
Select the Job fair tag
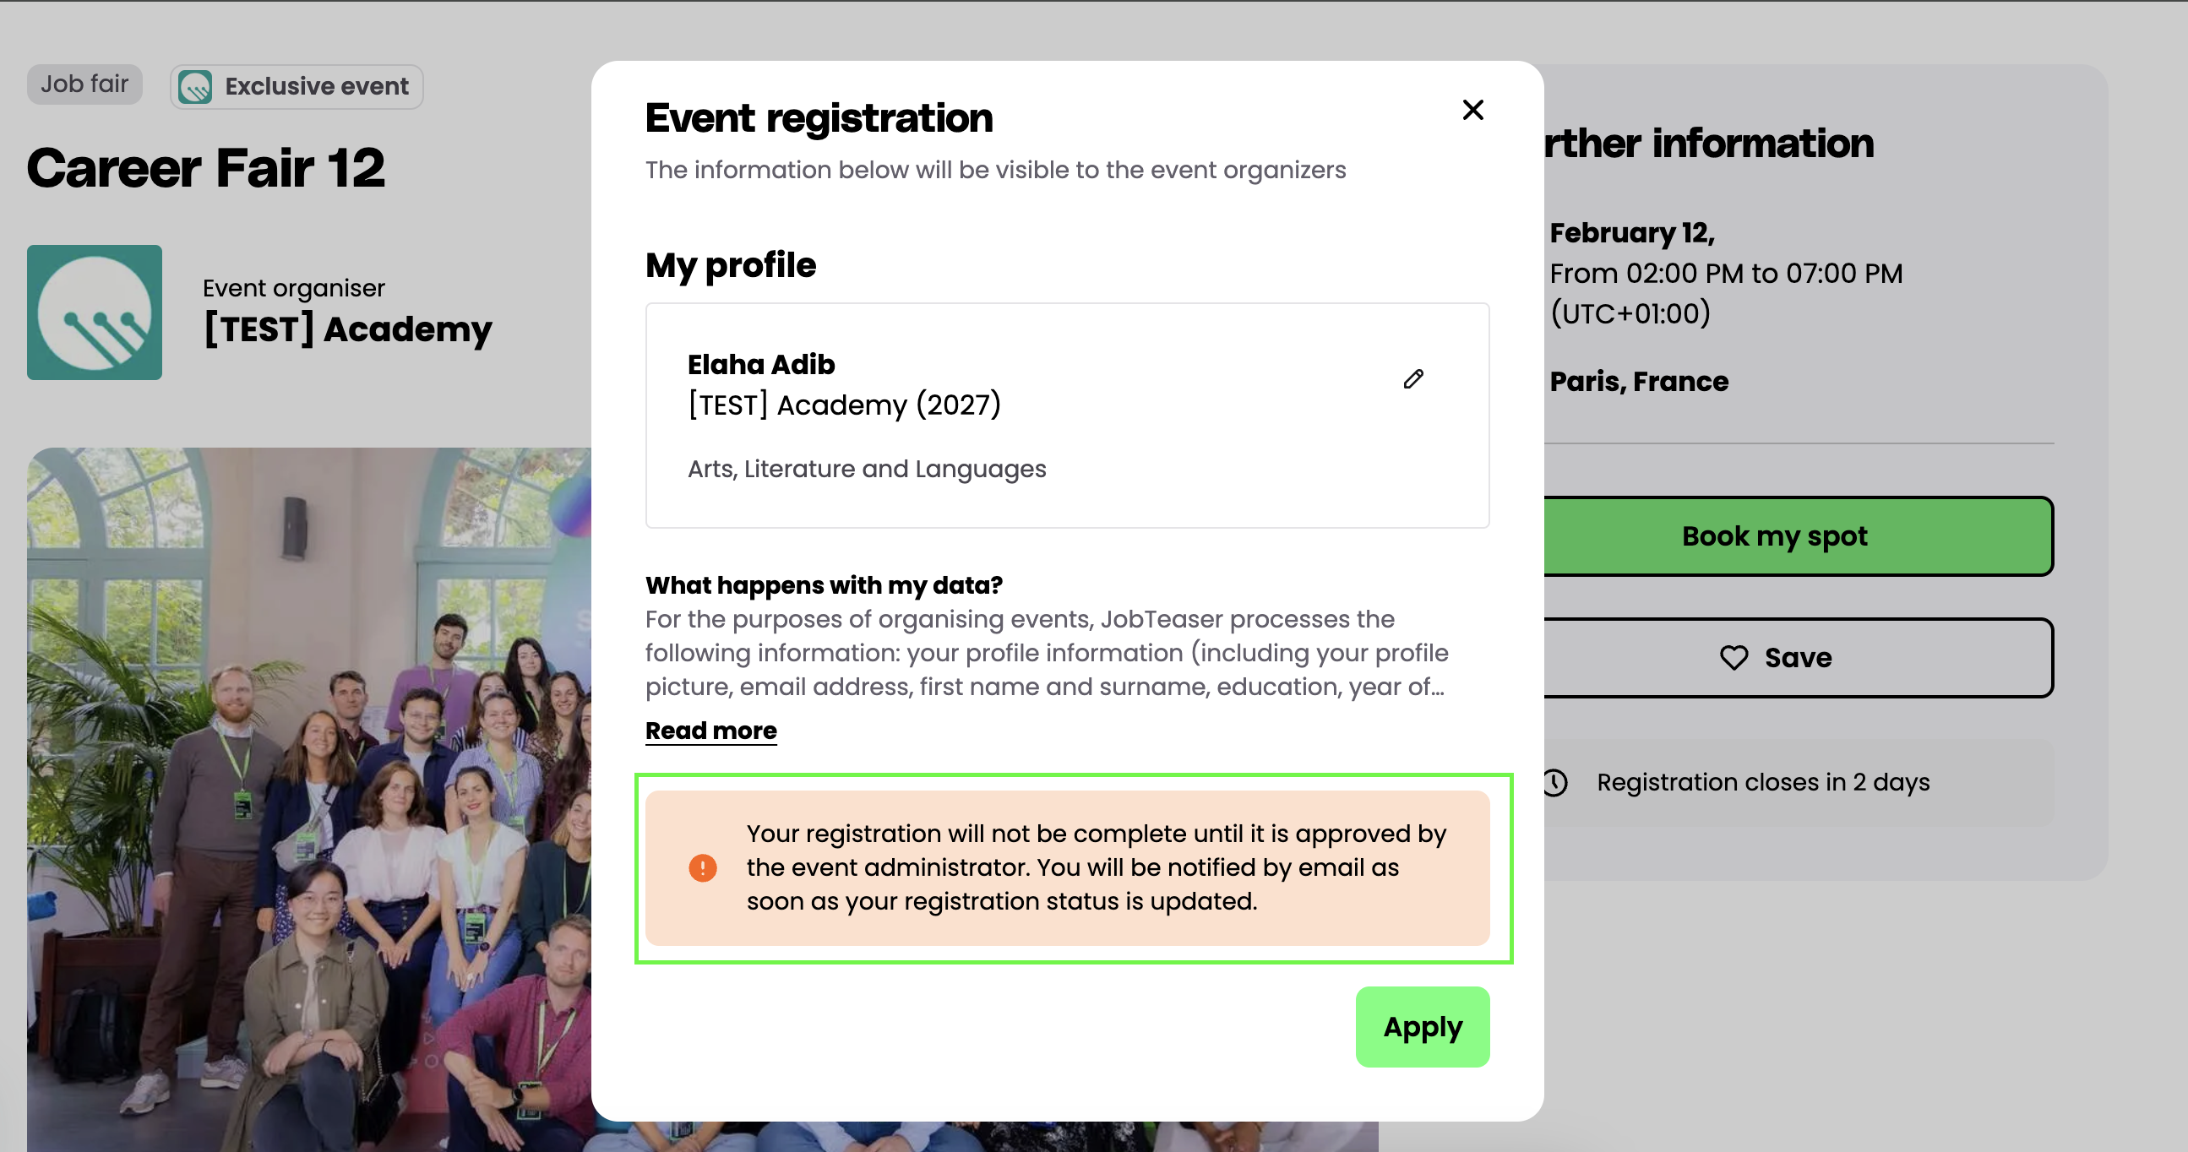[84, 84]
